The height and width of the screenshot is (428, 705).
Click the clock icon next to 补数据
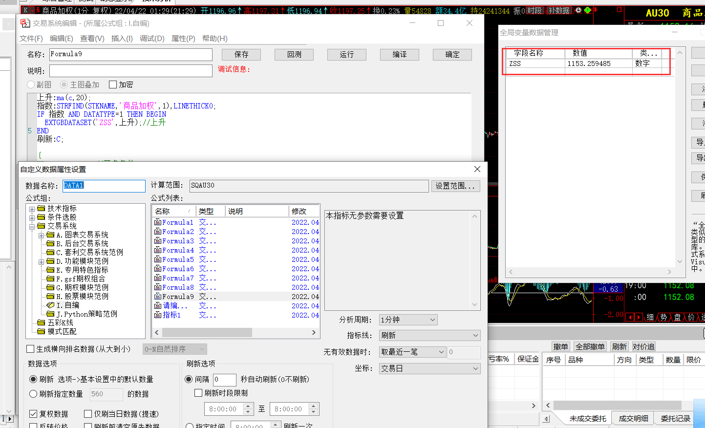578,10
